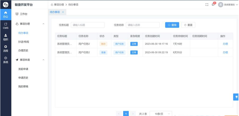Open the 系统 settings module in the sidebar
The image size is (239, 116).
(6, 60)
